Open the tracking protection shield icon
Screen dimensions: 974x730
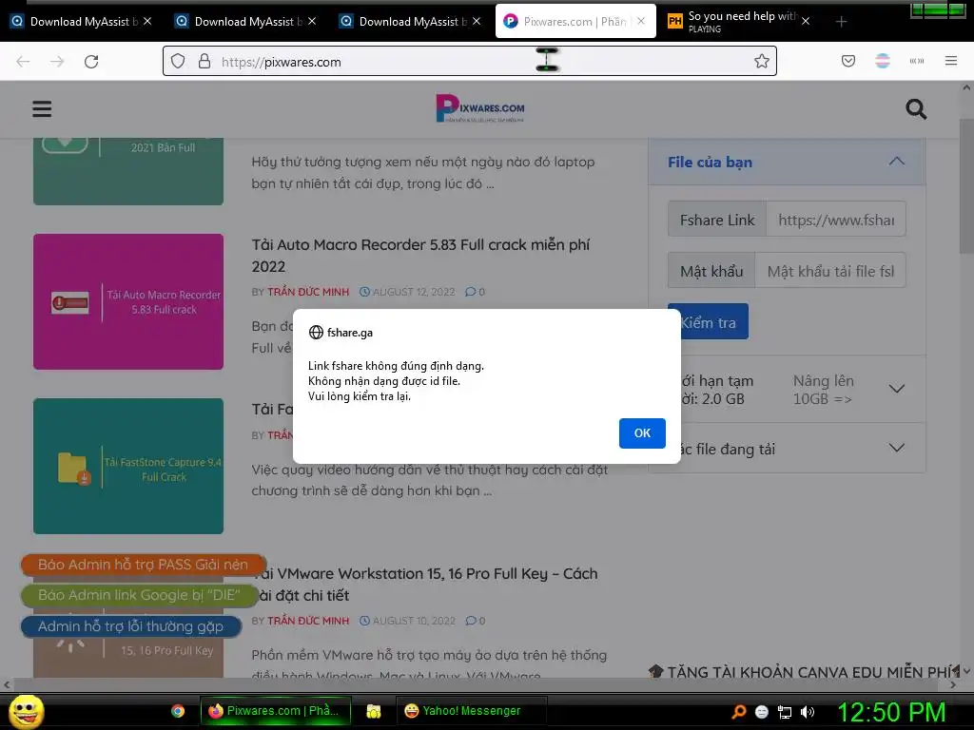point(178,61)
